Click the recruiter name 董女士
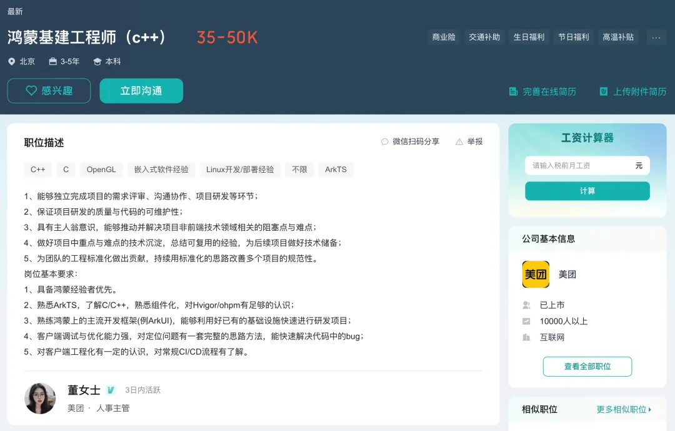Screen dimensions: 675x431 point(84,390)
